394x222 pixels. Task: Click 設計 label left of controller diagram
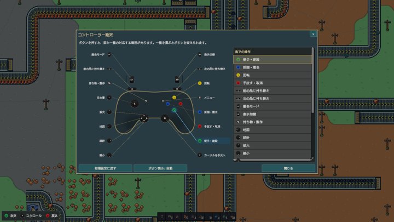pos(102,141)
